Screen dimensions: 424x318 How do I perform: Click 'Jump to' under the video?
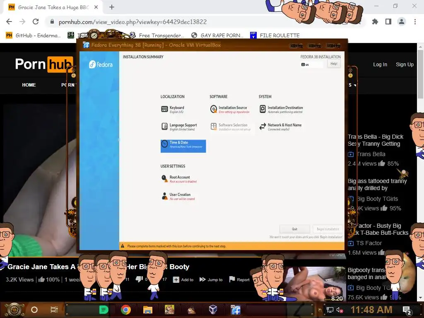pos(211,279)
